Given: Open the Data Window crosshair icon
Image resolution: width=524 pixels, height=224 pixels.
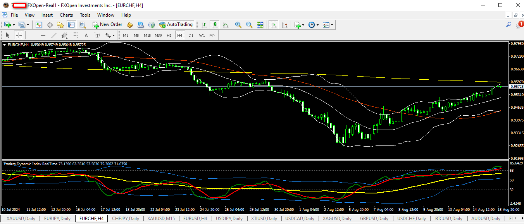Looking at the screenshot, I should (50, 25).
